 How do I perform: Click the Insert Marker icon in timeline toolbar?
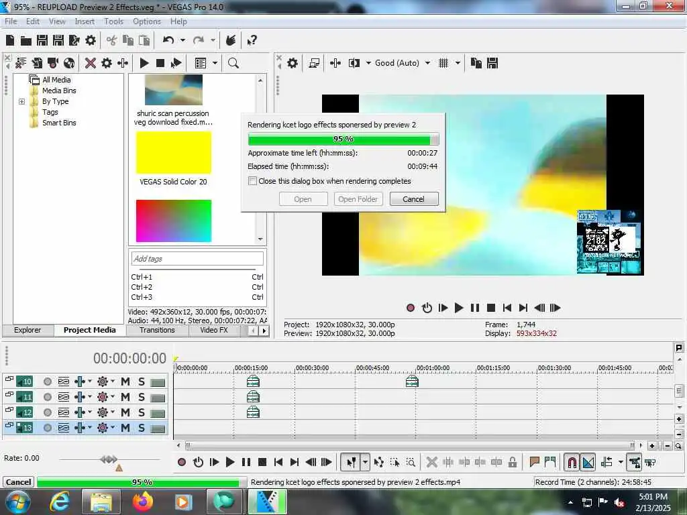tap(534, 462)
